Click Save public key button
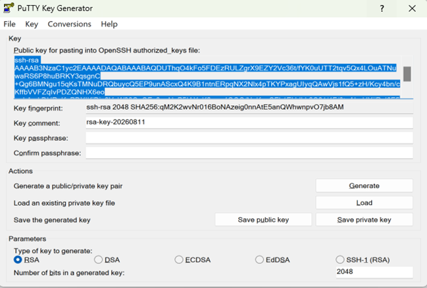The height and width of the screenshot is (288, 427). (263, 220)
